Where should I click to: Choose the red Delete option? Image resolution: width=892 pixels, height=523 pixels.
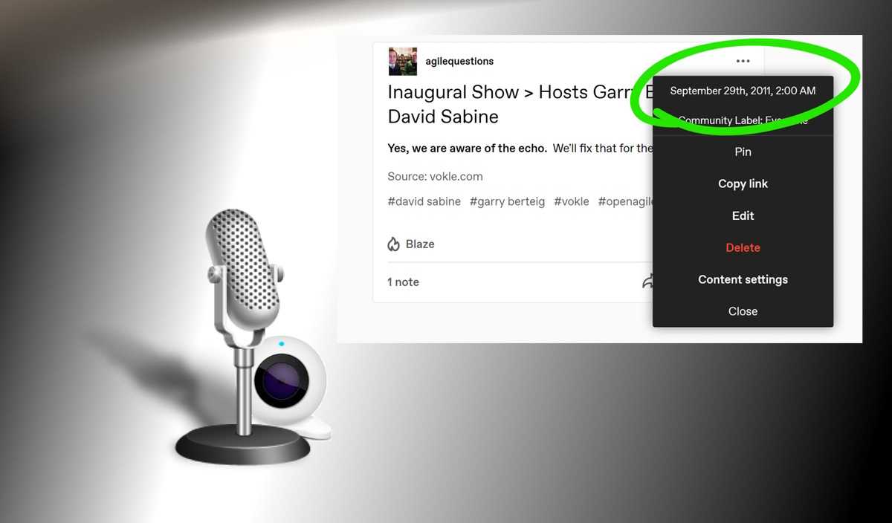pyautogui.click(x=743, y=247)
